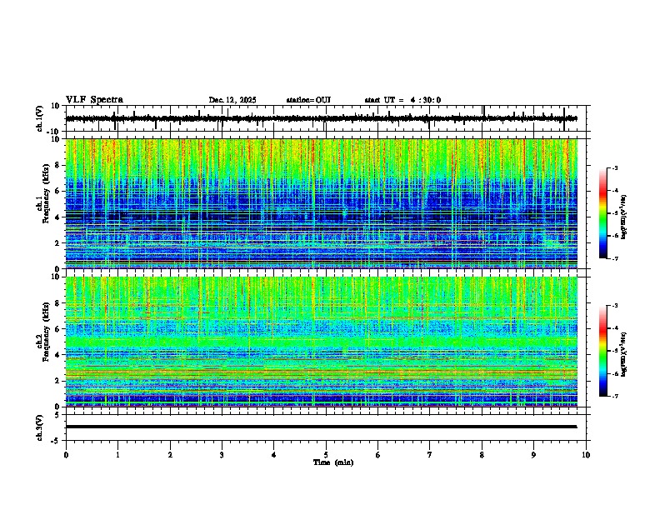Screen dimensions: 660x510
Task: Click tick label 7 on the Time axis
Action: [x=430, y=455]
